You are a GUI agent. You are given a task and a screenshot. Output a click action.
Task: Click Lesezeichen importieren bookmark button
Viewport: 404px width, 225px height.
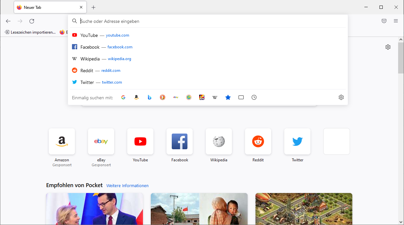30,32
